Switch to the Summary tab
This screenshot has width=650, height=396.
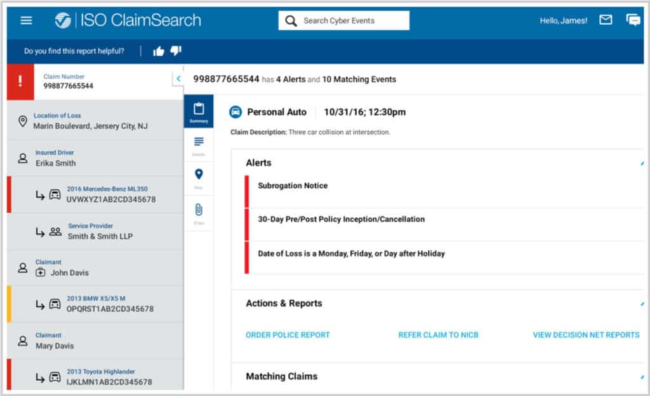(199, 112)
